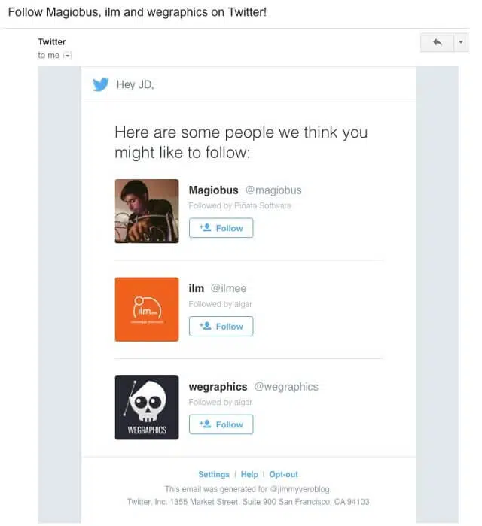Click the Twitter bird logo
Screen dimensions: 482x526
(100, 84)
